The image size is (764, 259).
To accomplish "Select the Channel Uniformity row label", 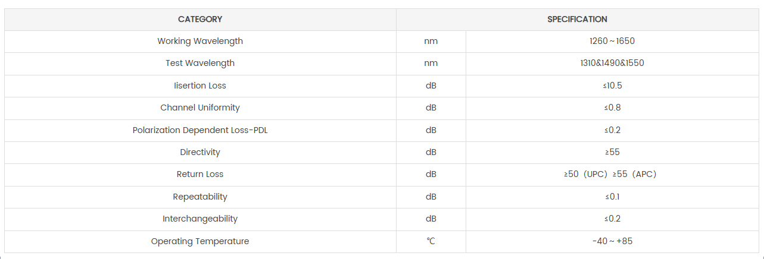I will (x=200, y=108).
